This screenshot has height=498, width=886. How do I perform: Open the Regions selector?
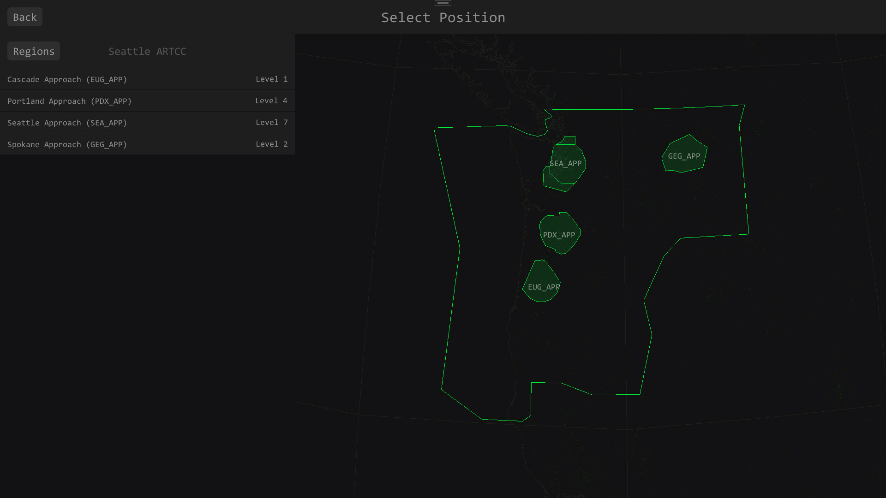click(x=34, y=51)
